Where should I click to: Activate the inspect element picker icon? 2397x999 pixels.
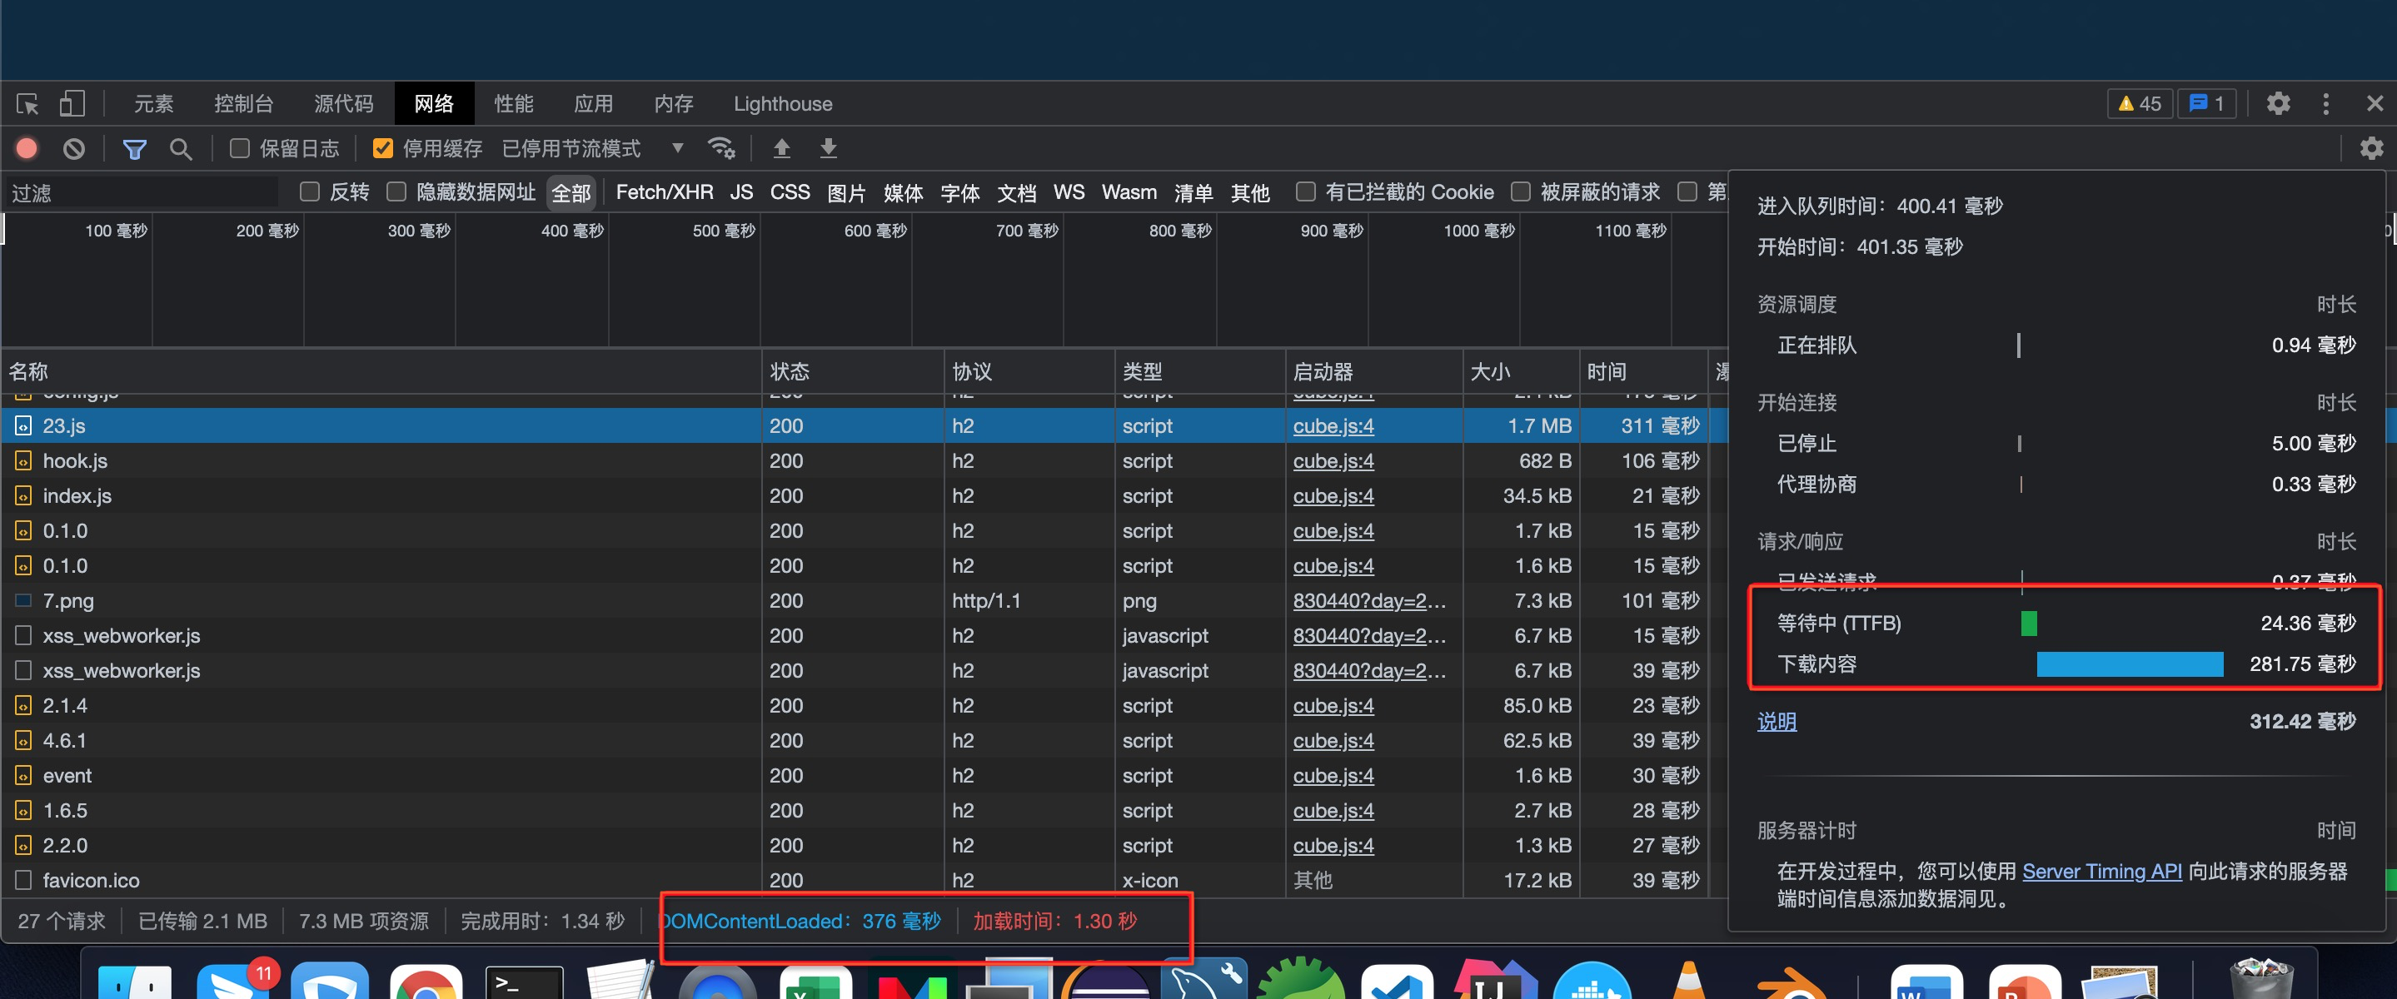27,103
